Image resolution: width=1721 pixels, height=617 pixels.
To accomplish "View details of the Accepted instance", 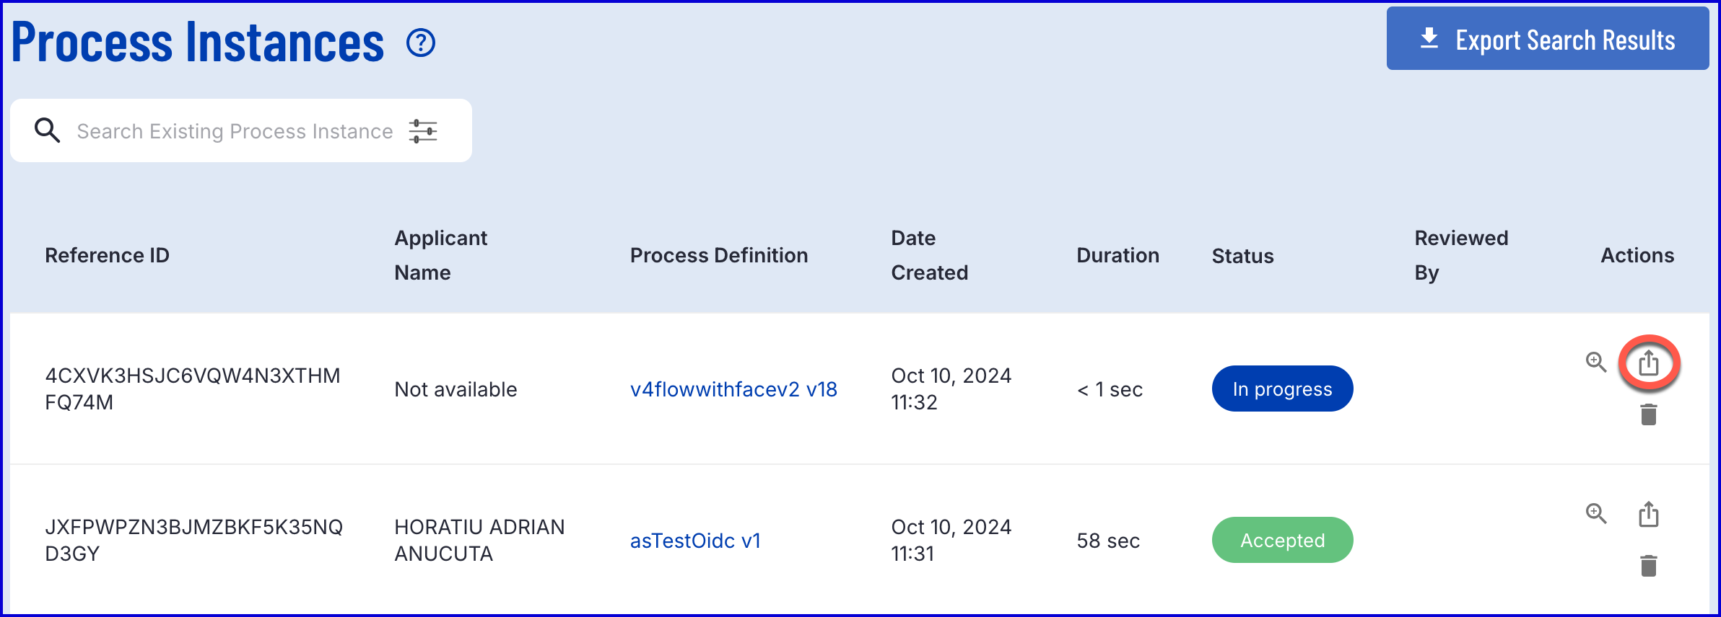I will pyautogui.click(x=1595, y=514).
